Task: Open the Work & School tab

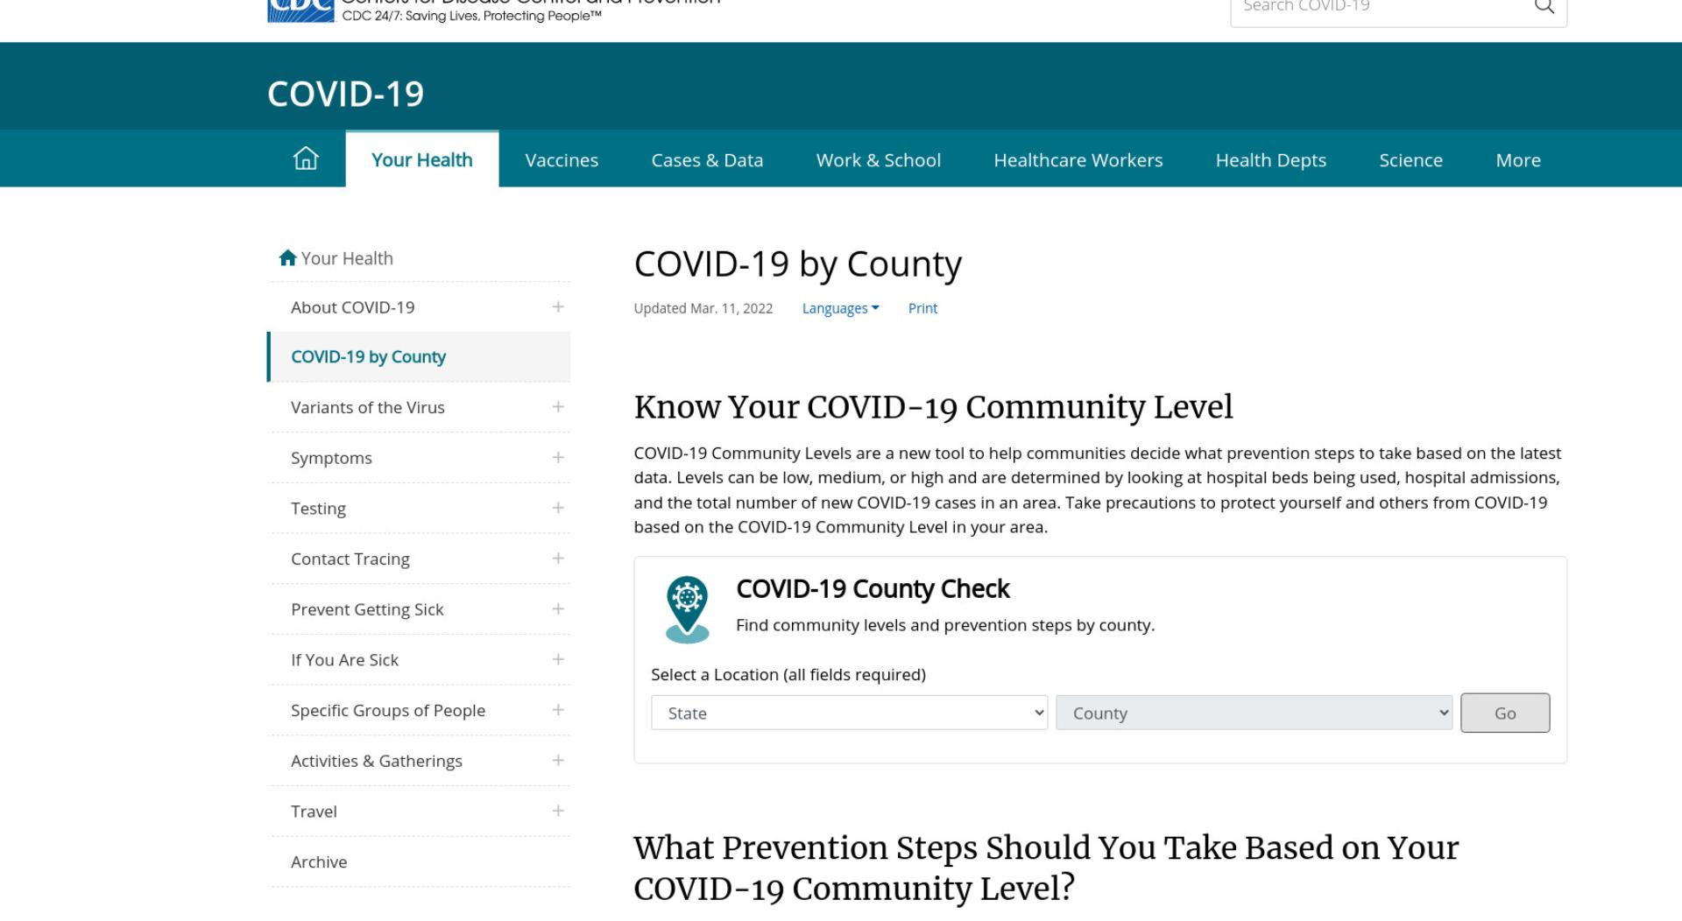Action: click(x=879, y=159)
